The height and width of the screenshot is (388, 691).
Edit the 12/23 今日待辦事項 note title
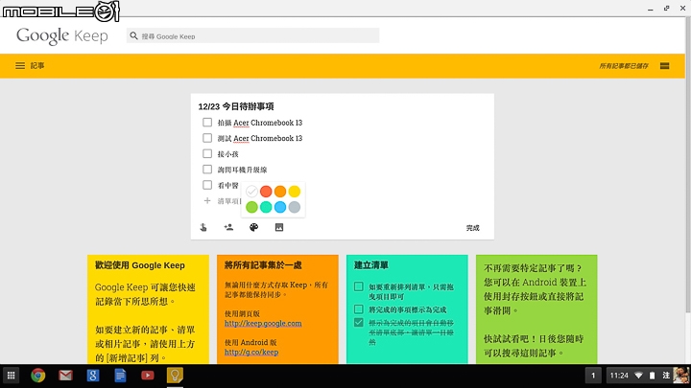(x=236, y=106)
